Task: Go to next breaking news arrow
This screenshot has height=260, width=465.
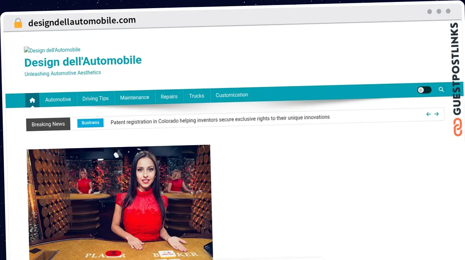Action: click(x=436, y=114)
